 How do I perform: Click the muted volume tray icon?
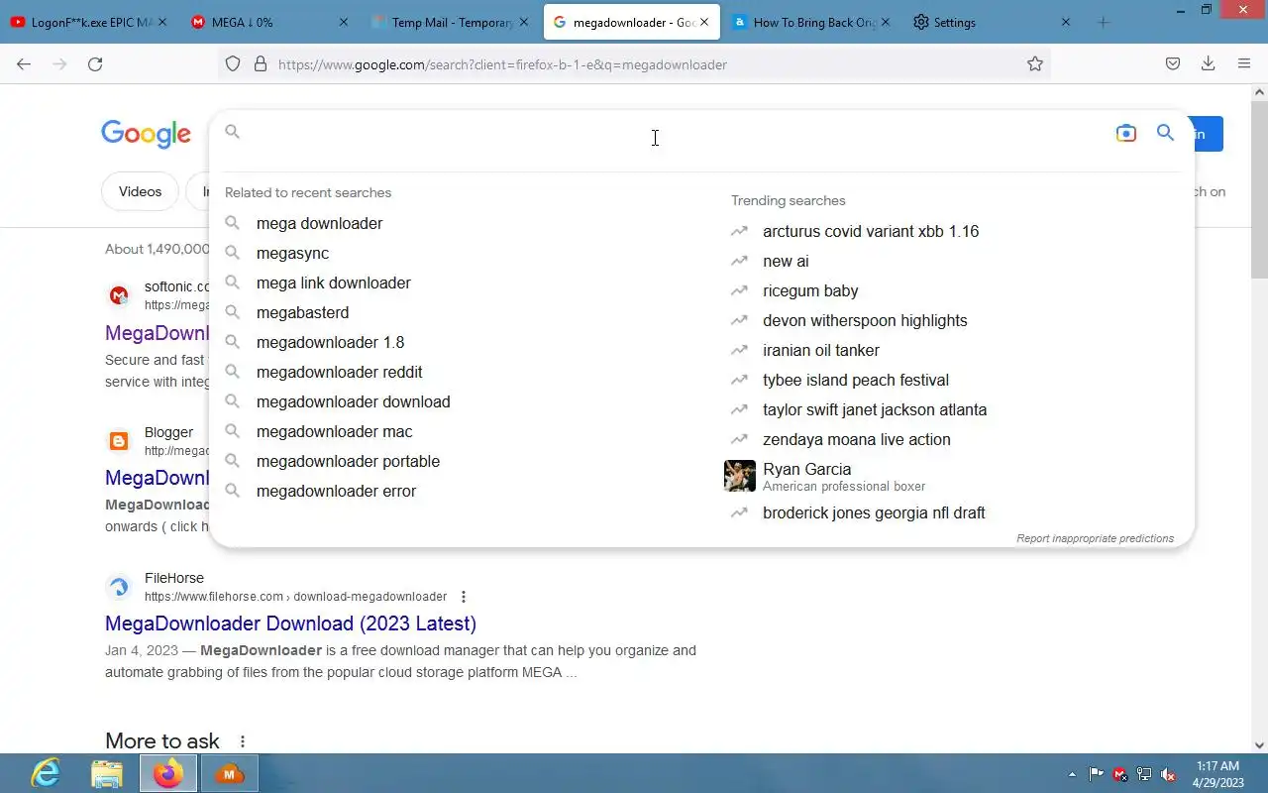[1169, 774]
